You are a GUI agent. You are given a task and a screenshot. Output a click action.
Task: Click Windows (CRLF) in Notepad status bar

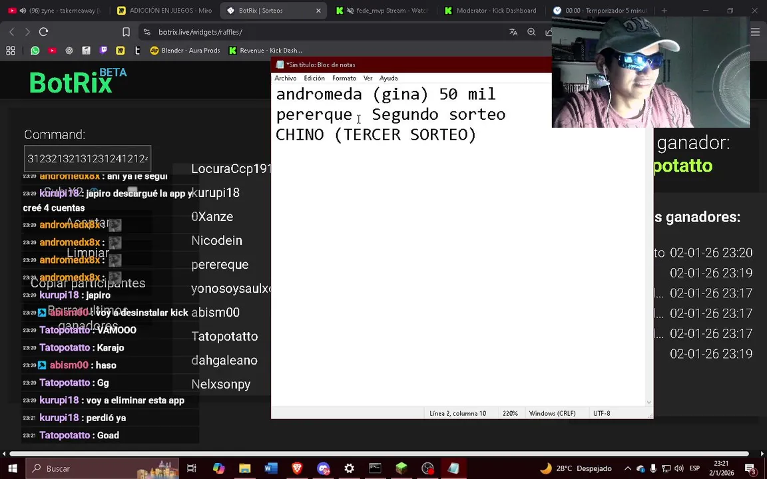click(552, 414)
